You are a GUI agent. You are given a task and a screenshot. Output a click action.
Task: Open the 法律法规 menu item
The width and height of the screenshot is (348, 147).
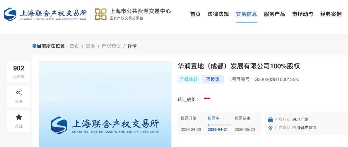pyautogui.click(x=218, y=14)
